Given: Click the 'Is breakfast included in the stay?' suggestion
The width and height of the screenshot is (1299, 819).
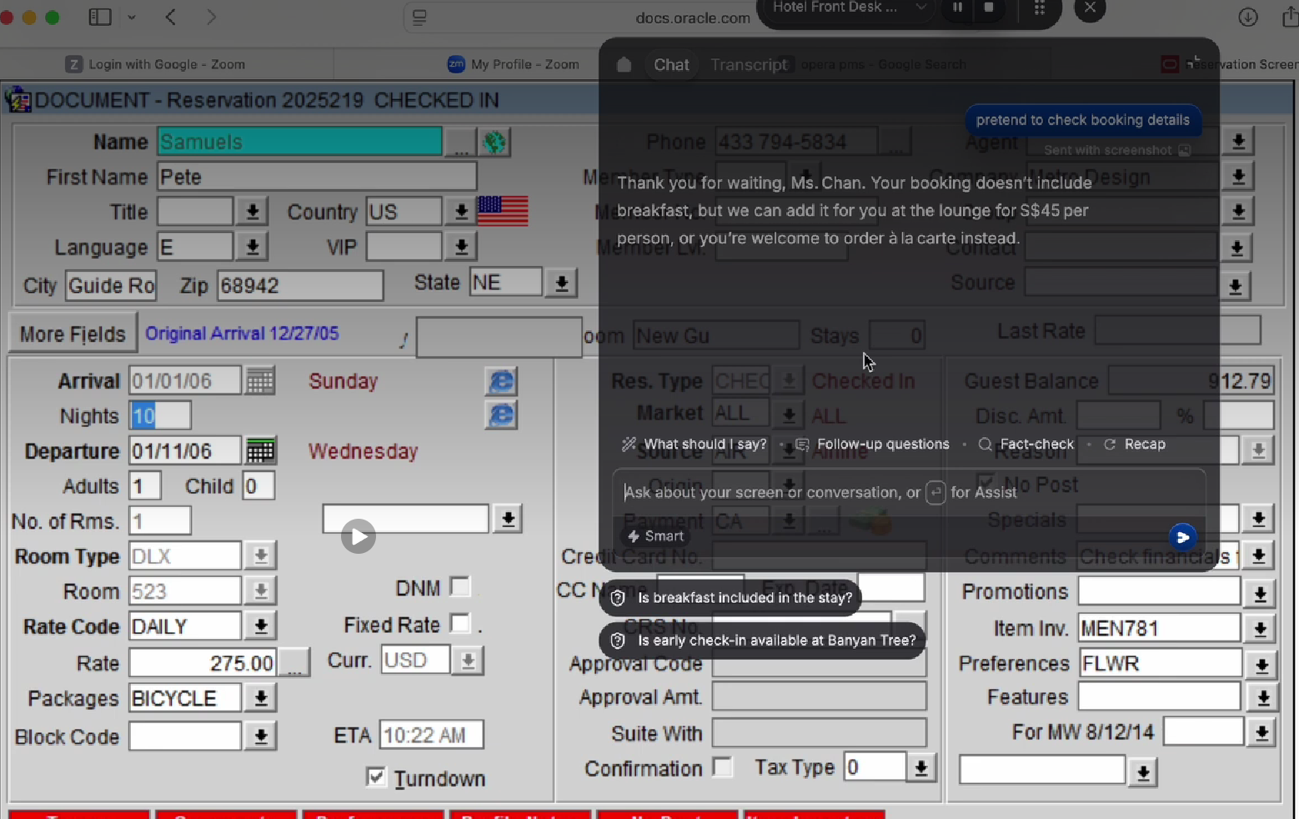Looking at the screenshot, I should (731, 598).
